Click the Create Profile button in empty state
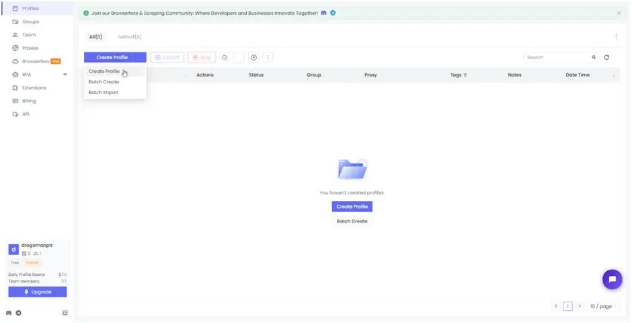The image size is (632, 323). coord(352,207)
